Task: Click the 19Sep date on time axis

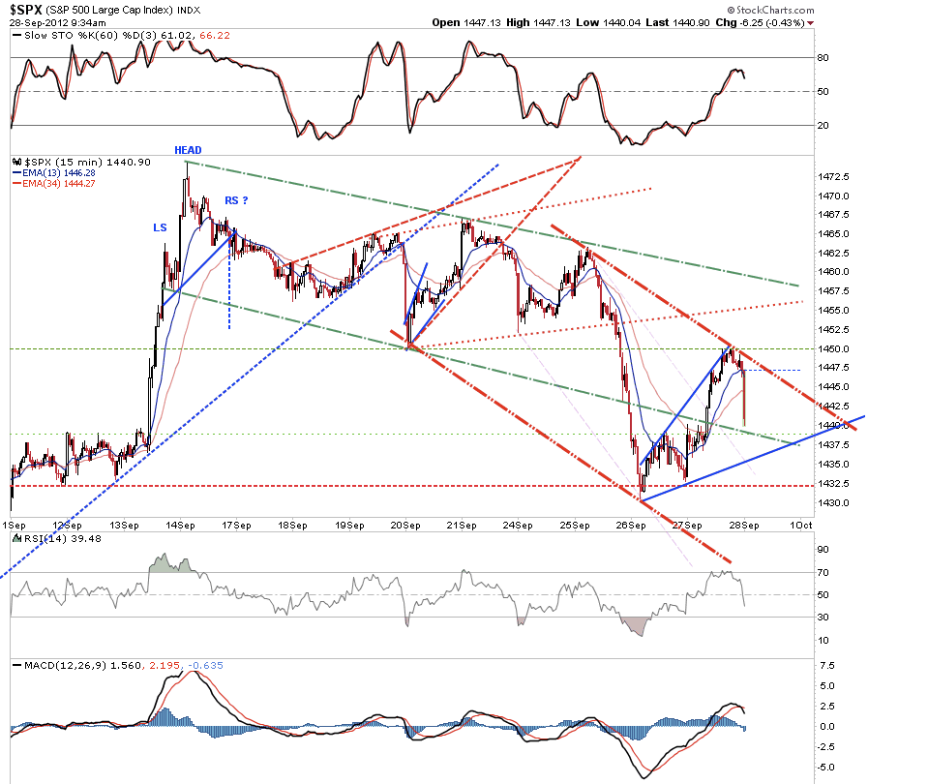Action: click(x=349, y=526)
